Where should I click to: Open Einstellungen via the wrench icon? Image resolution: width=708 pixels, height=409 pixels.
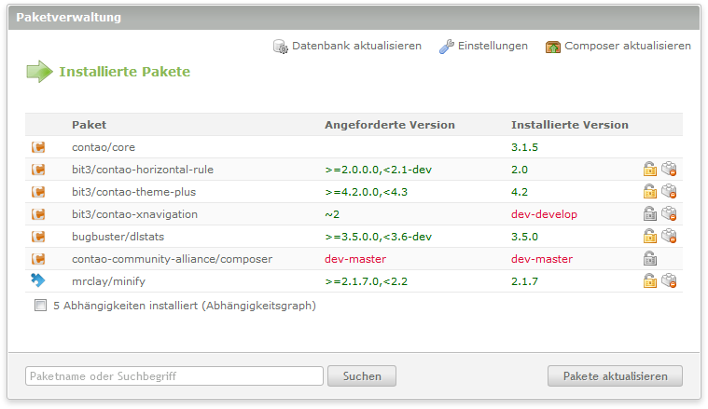[447, 47]
